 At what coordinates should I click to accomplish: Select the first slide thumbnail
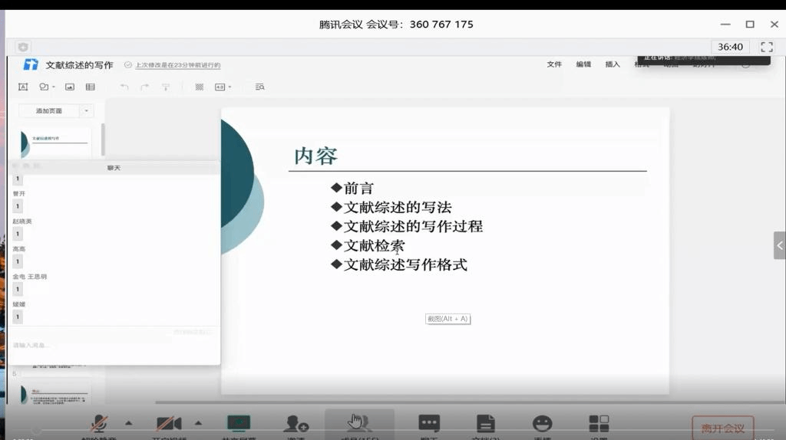pos(54,142)
